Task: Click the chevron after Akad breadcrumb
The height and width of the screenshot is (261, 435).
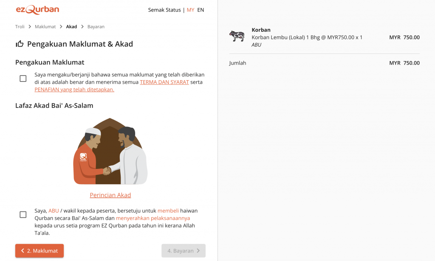Action: tap(82, 27)
